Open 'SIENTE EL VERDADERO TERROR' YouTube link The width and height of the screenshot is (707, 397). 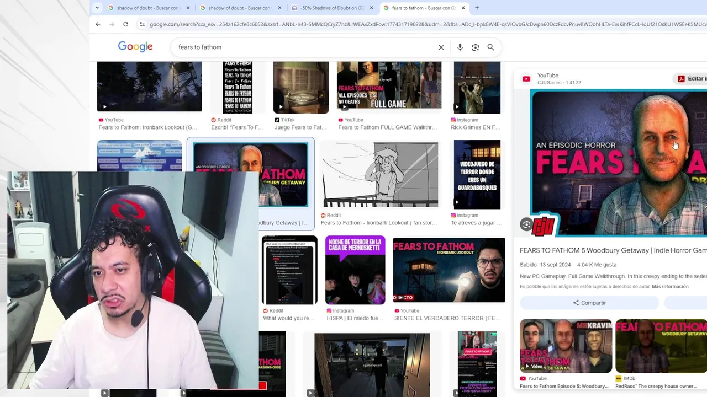point(448,318)
